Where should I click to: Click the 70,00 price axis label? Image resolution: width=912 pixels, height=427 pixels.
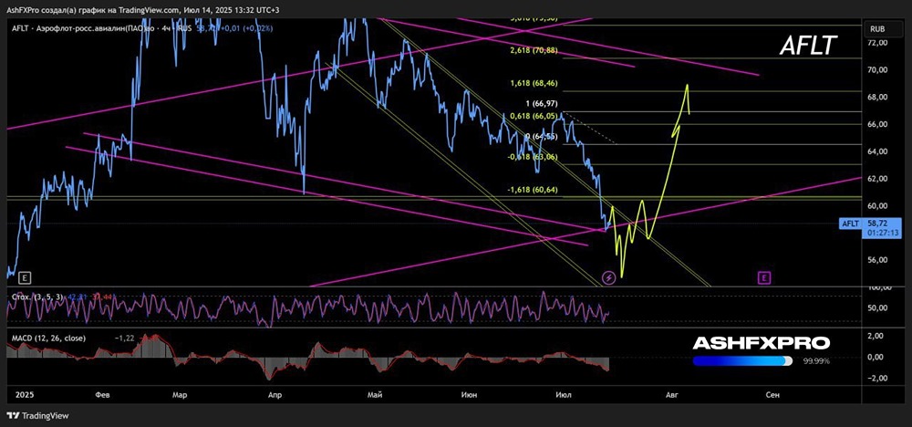[x=877, y=70]
